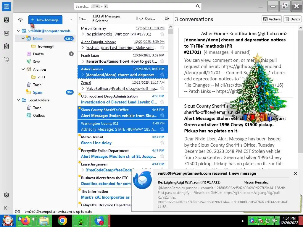Star the Asher Gomez deno message
303x227 pixels.
pos(162,75)
